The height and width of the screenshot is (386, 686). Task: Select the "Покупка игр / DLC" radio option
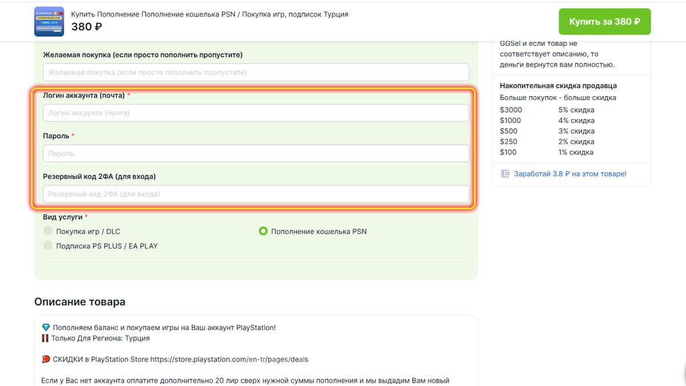[48, 232]
